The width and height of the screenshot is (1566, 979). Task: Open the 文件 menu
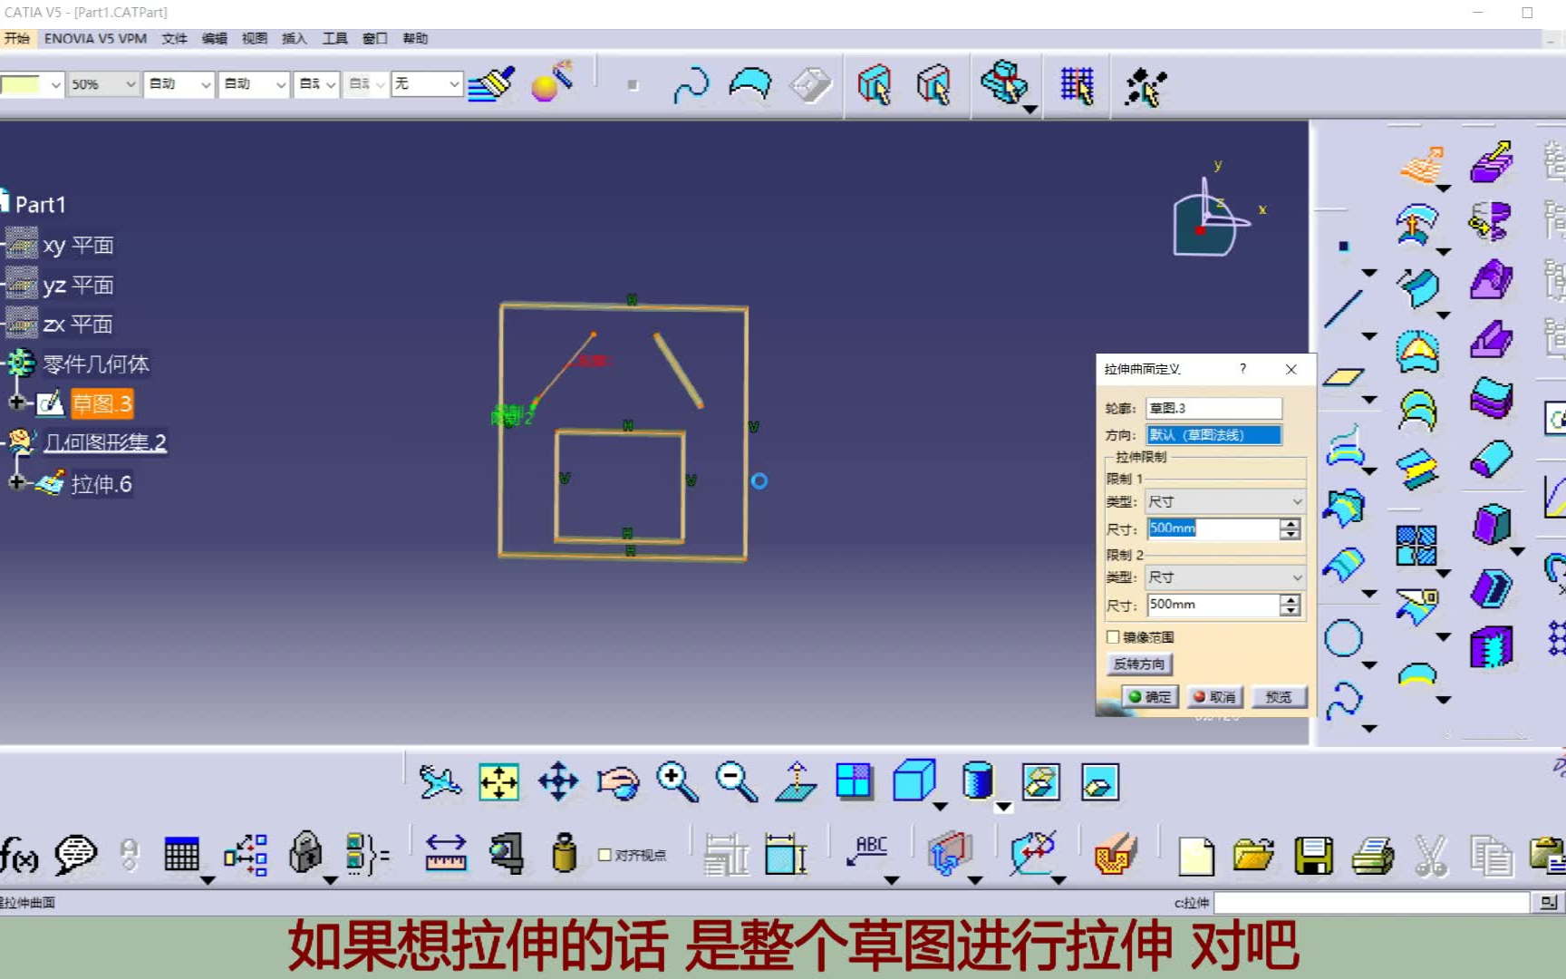coord(176,38)
